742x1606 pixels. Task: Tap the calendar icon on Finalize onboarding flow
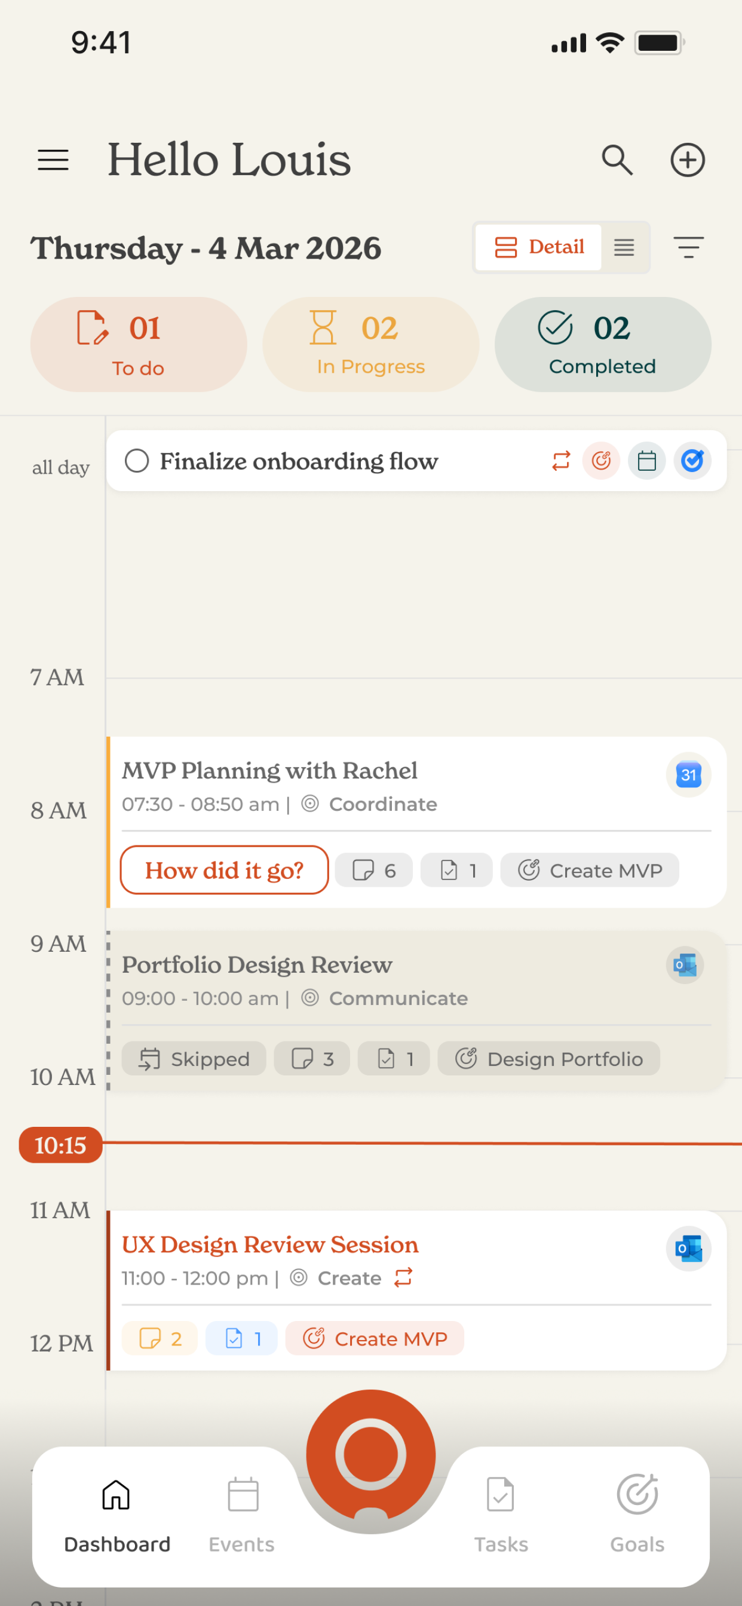(646, 461)
